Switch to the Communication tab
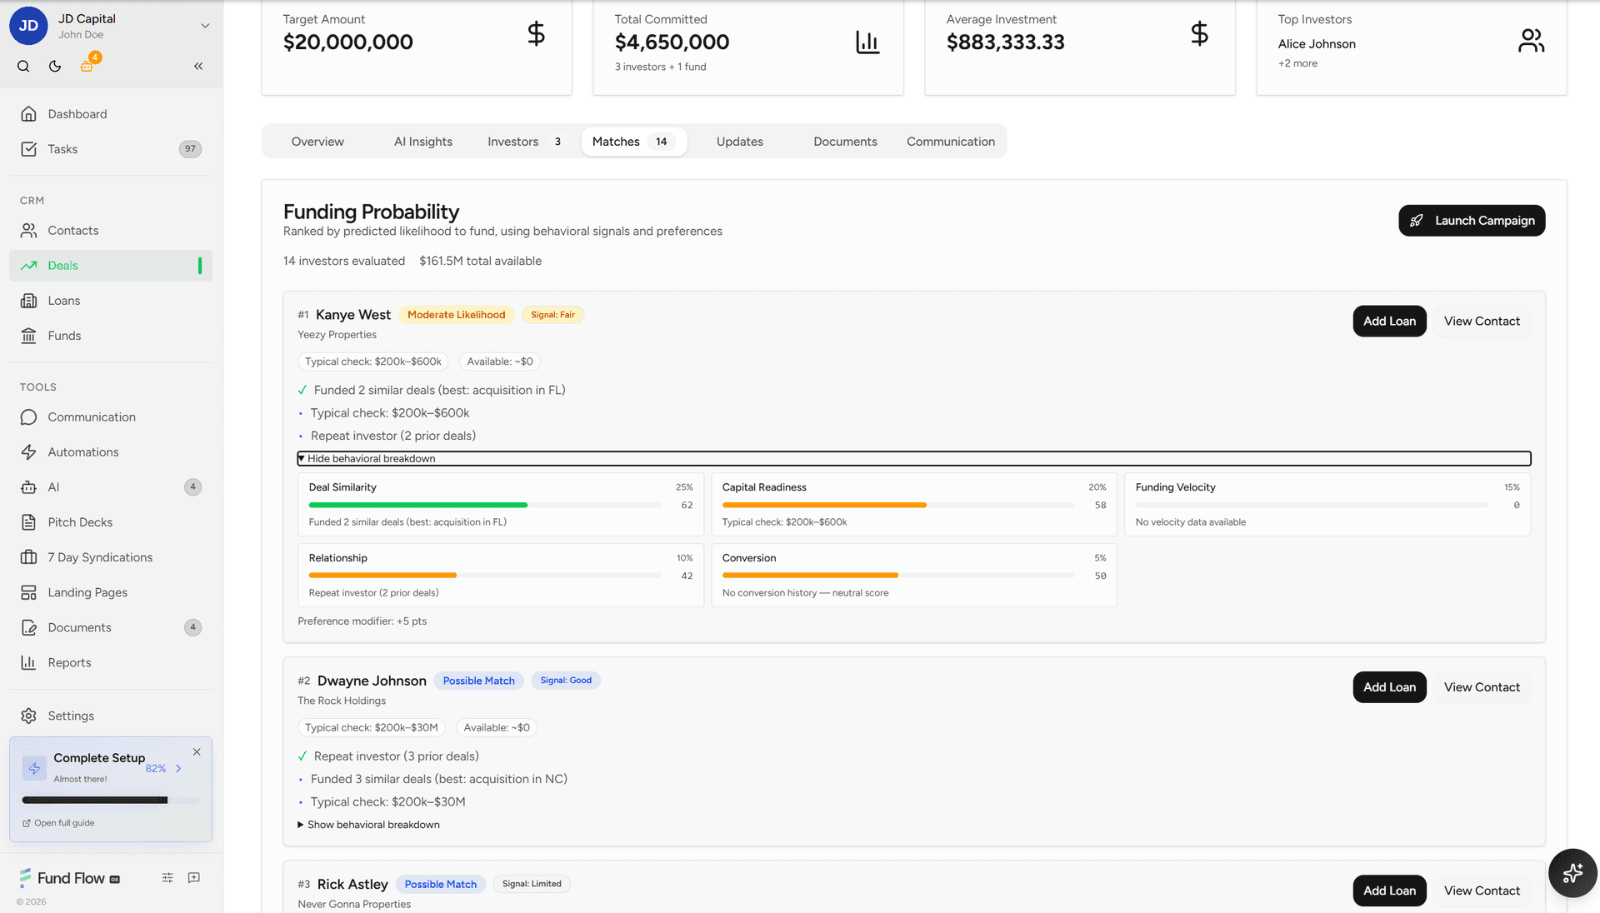1600x913 pixels. 951,142
